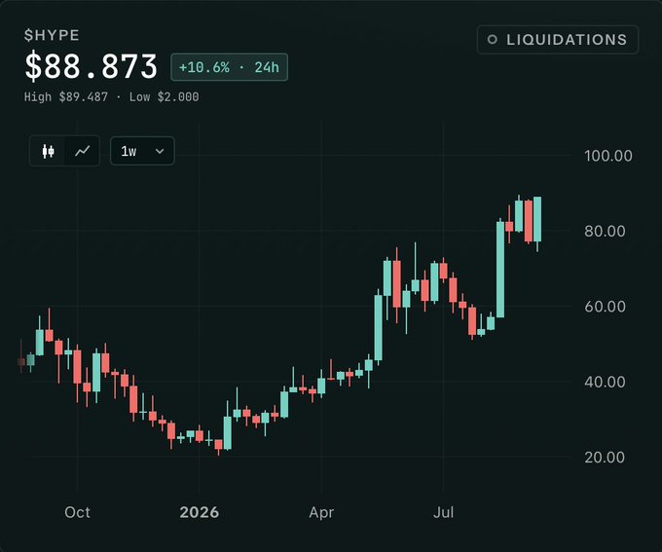
Task: Click the 2026 date axis label
Action: pos(200,512)
